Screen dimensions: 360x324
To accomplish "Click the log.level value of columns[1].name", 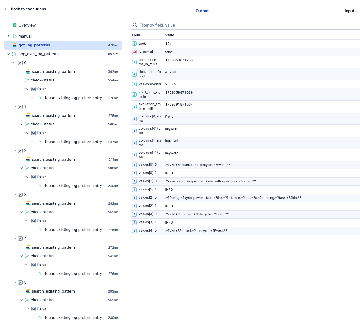I will click(171, 141).
